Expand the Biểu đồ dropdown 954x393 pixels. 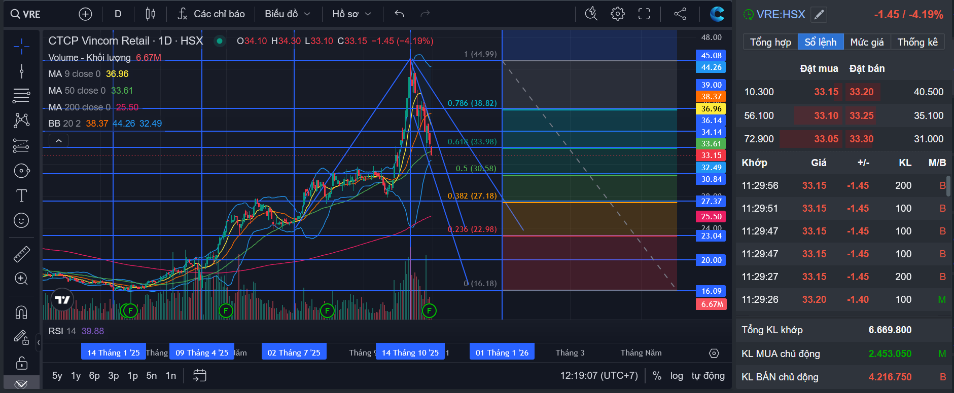pos(287,14)
